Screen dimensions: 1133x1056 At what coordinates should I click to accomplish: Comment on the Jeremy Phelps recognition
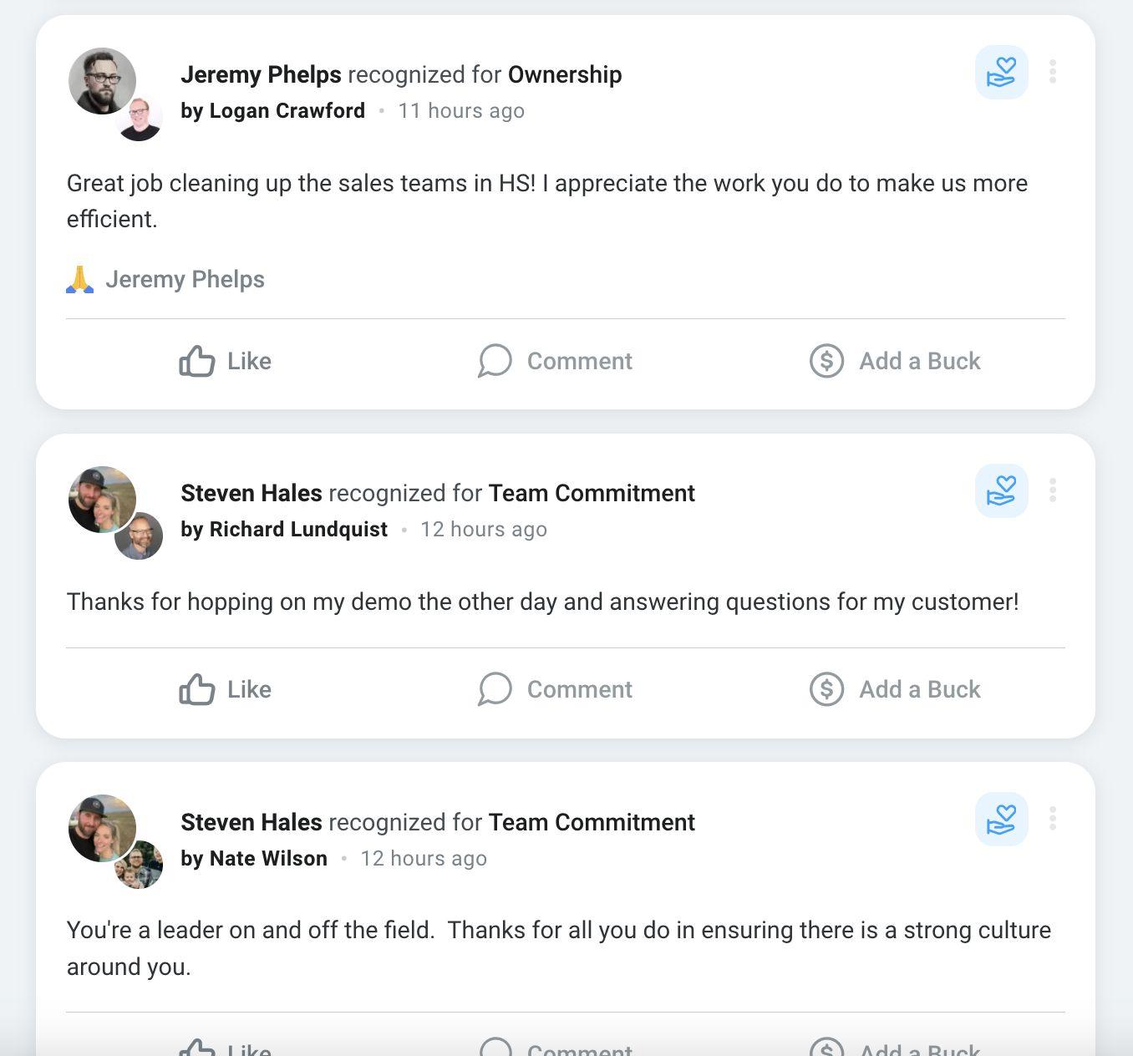556,361
